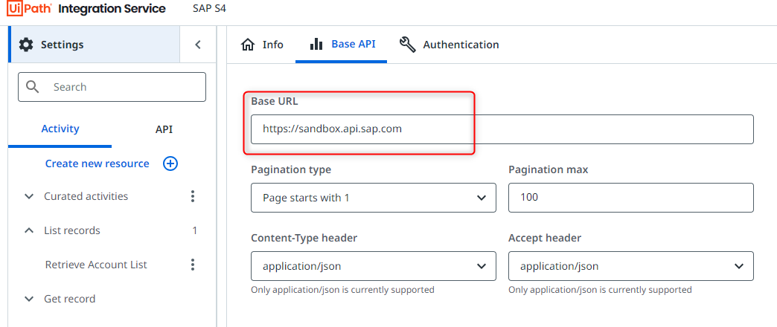Click the List records count 1

click(x=195, y=230)
